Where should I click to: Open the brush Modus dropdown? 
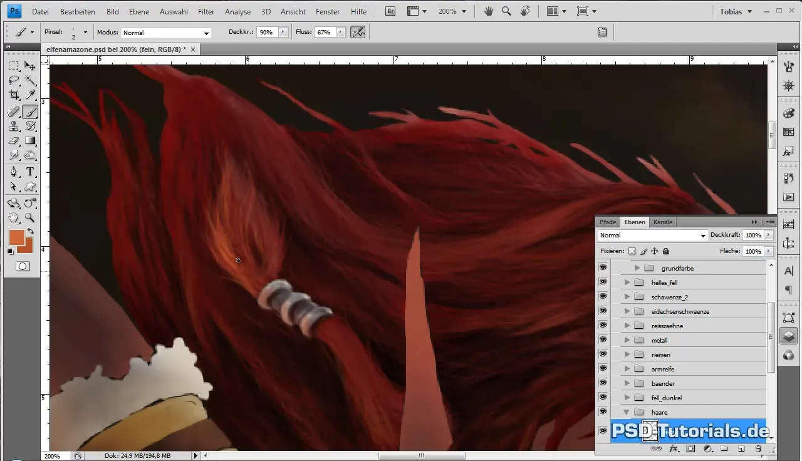(x=165, y=33)
